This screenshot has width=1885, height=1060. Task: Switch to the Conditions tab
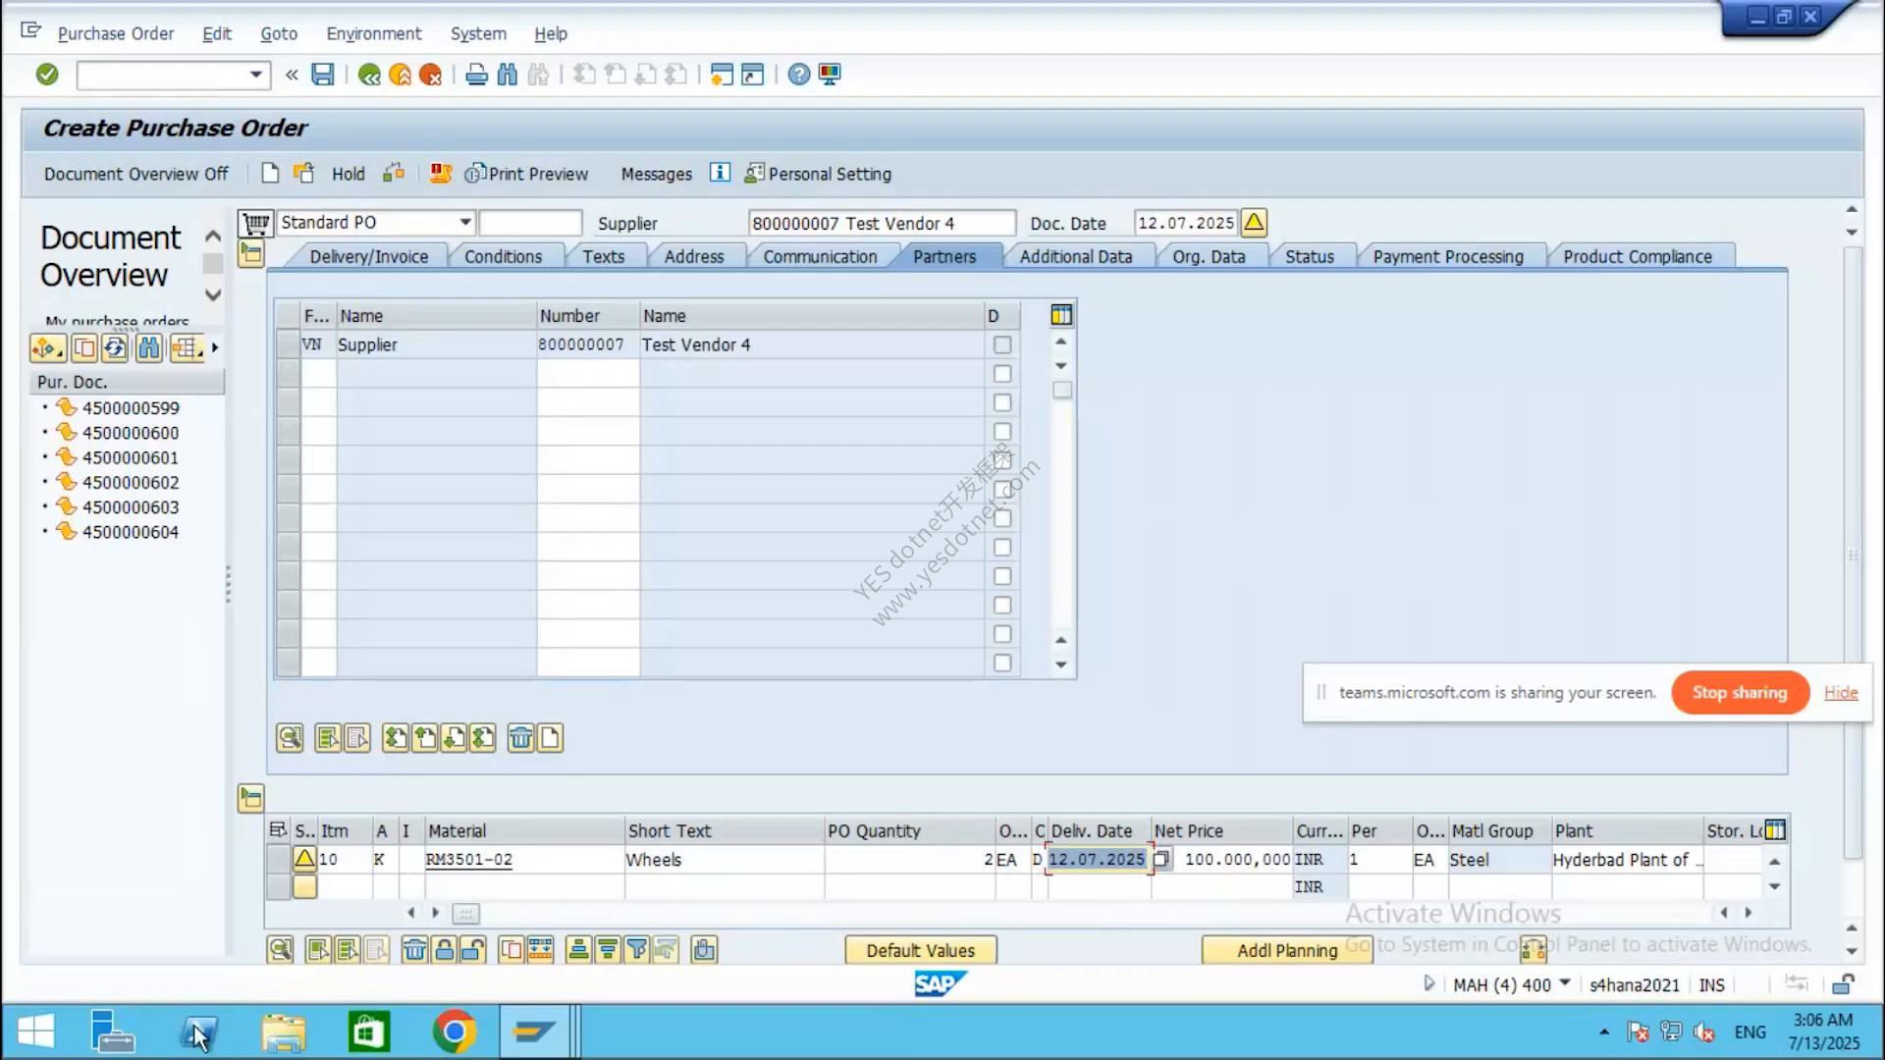tap(503, 256)
